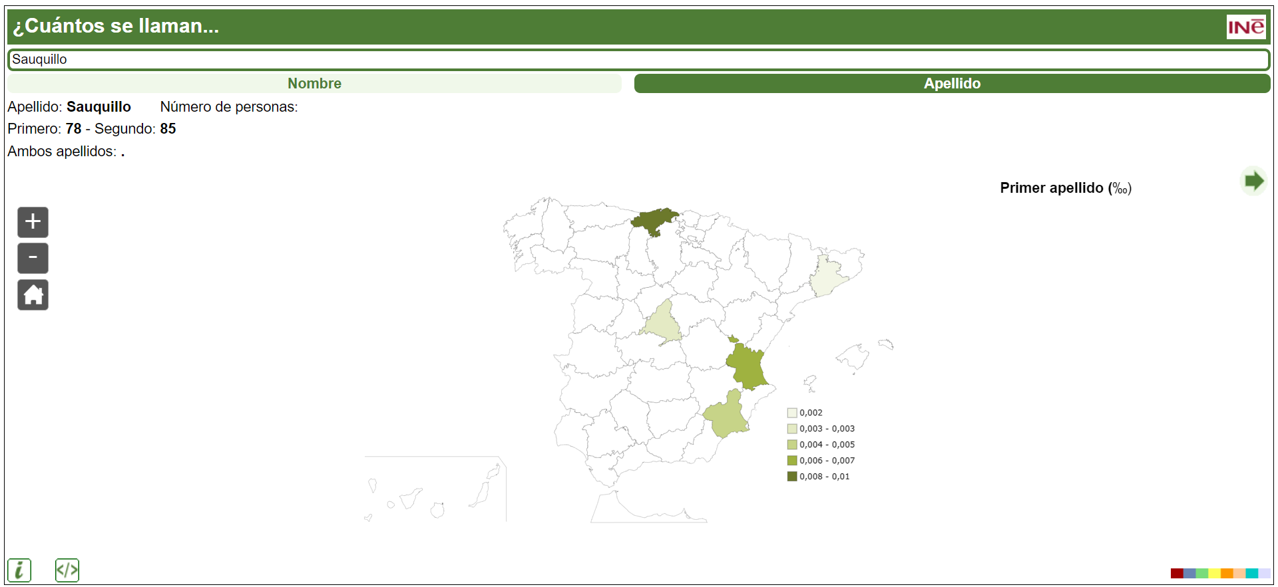The width and height of the screenshot is (1278, 587).
Task: Click the light green Madrid region on map
Action: [x=662, y=322]
